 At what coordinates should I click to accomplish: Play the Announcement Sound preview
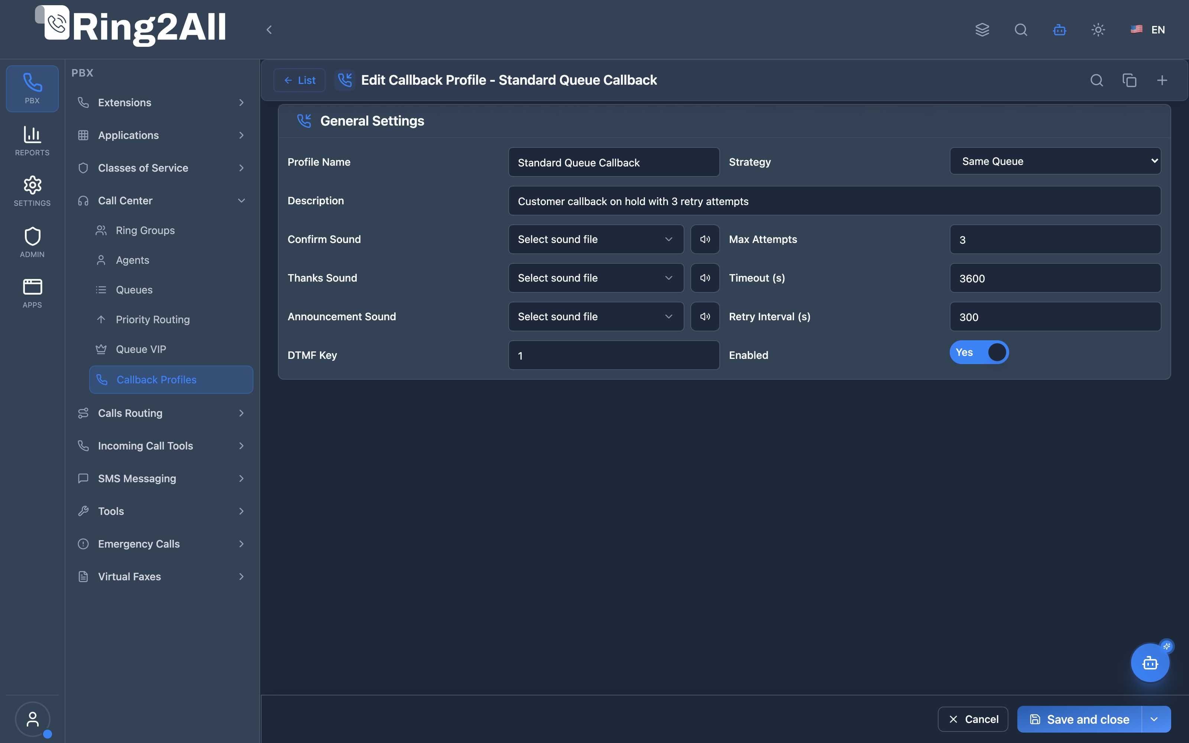click(705, 317)
